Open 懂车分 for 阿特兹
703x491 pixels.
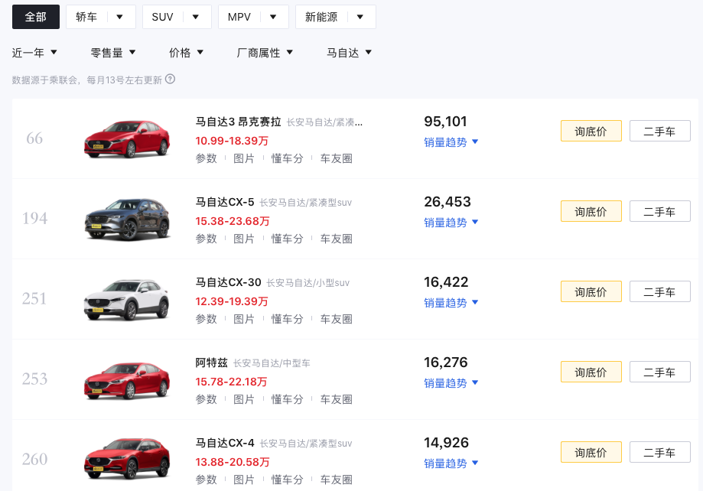click(288, 399)
